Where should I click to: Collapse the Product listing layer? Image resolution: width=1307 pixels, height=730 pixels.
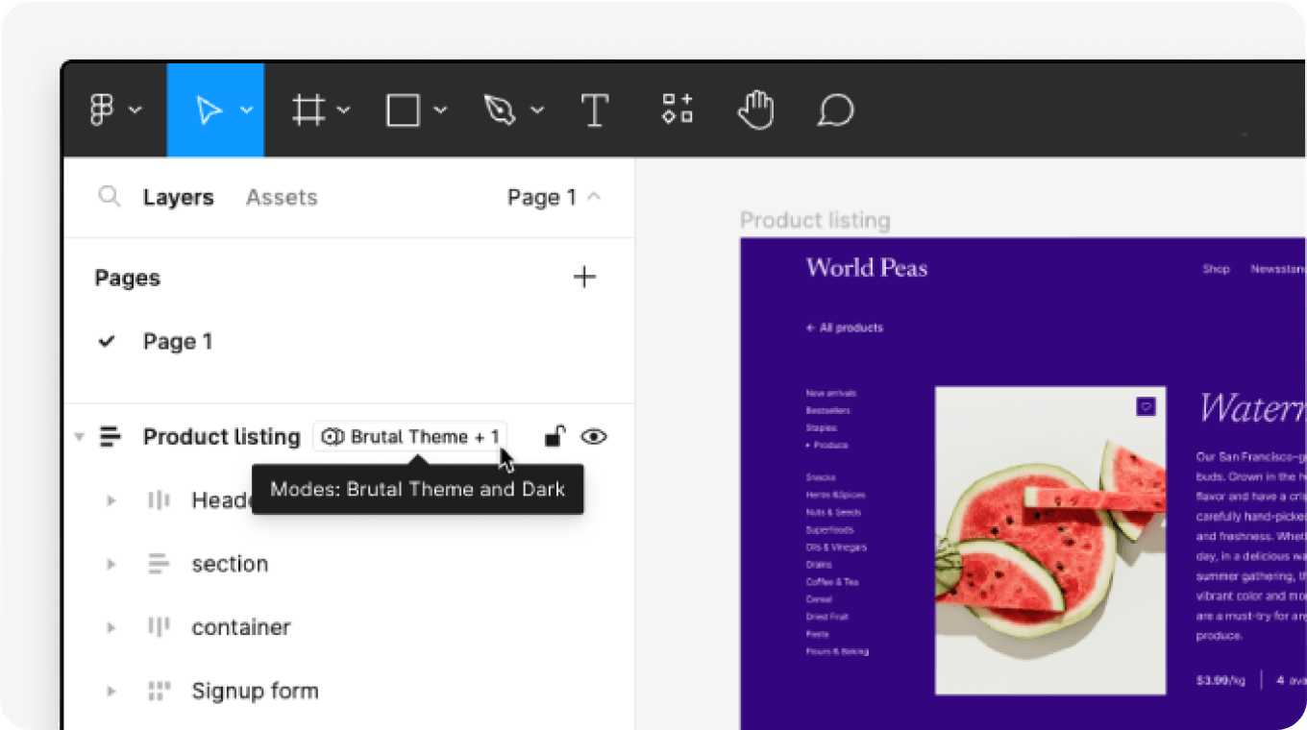tap(79, 438)
